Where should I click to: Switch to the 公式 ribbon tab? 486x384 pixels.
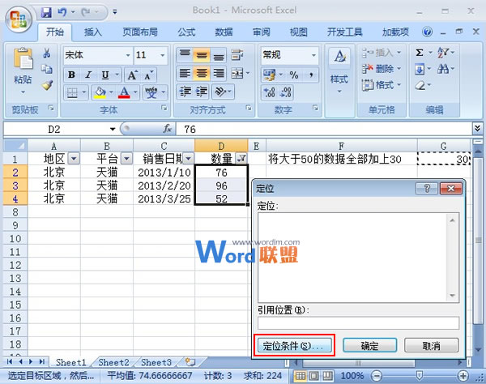(186, 32)
